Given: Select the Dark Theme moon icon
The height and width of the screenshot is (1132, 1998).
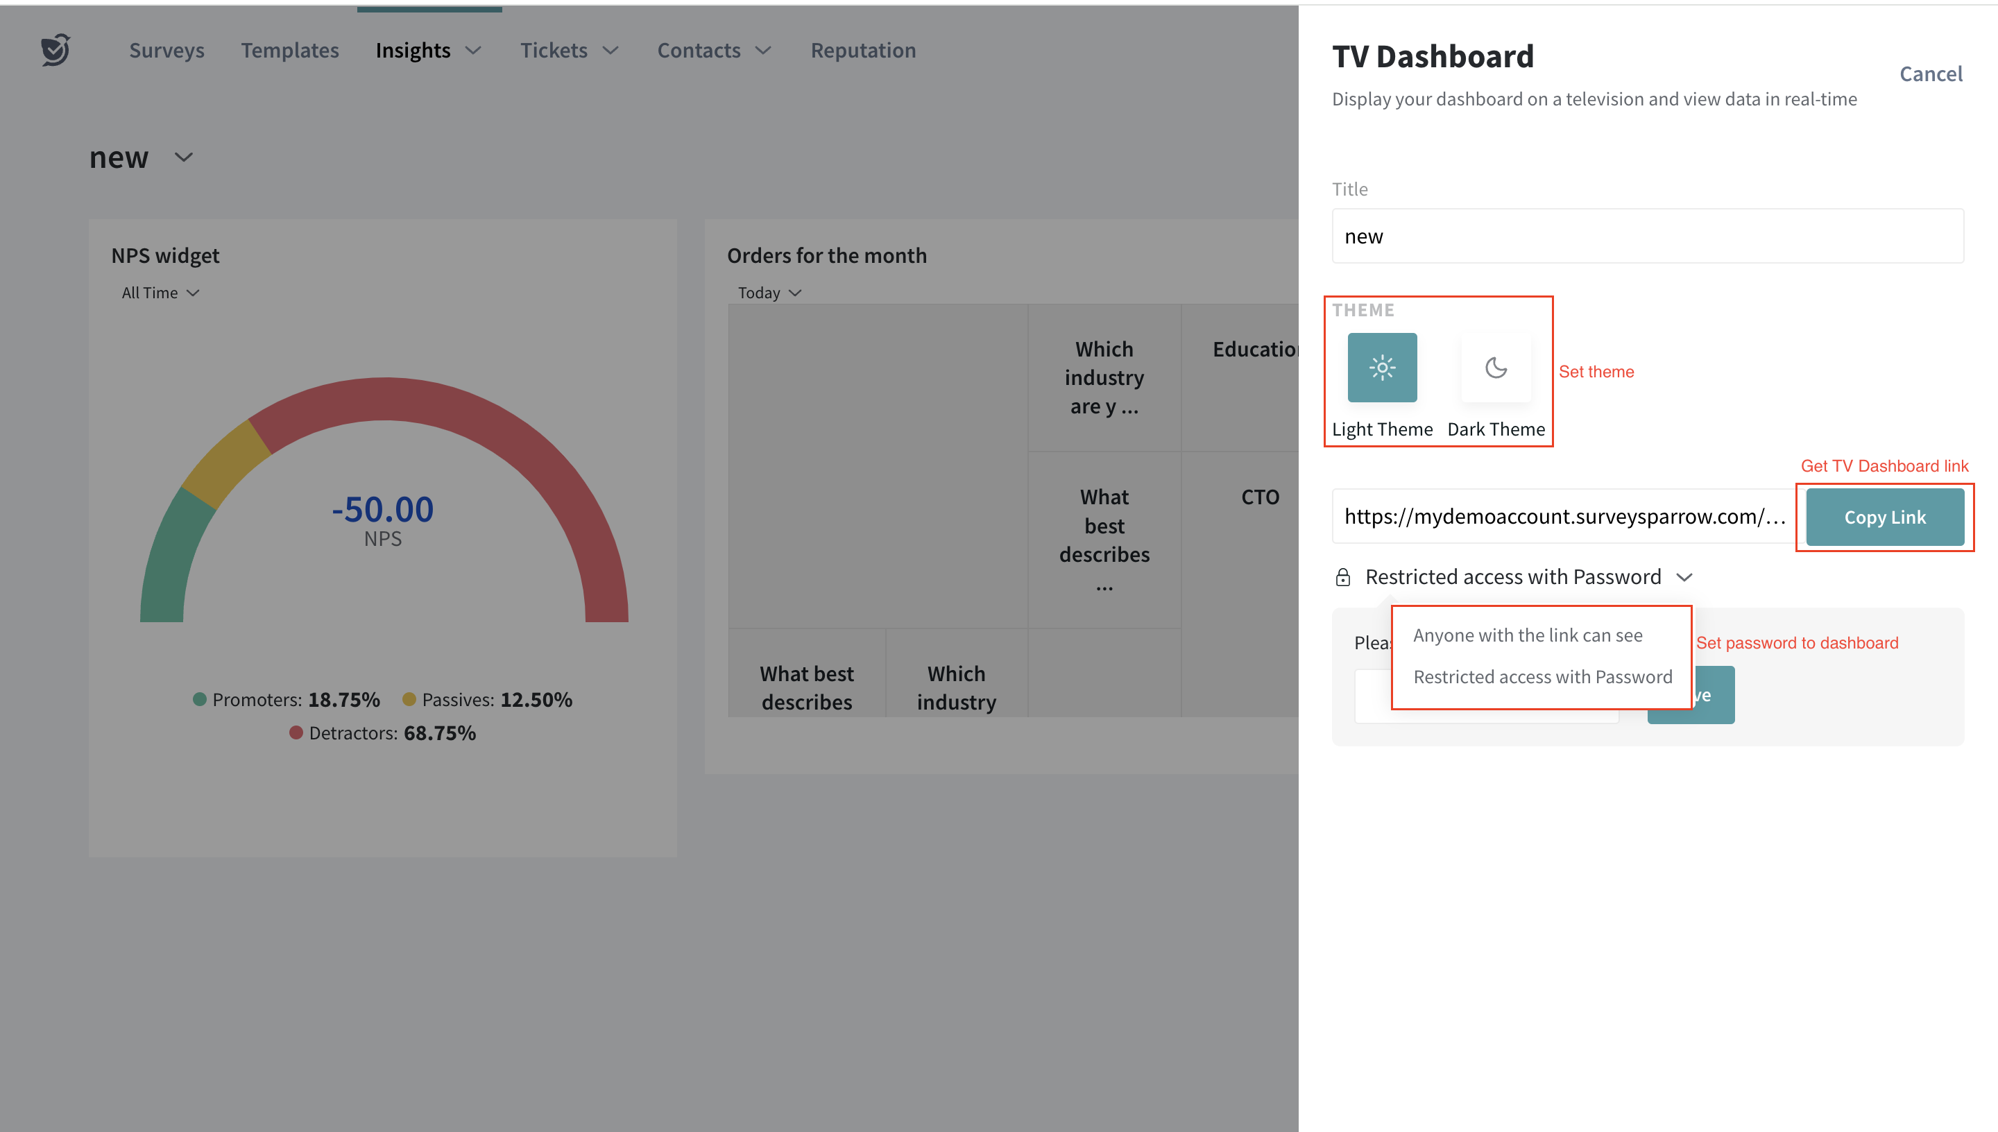Looking at the screenshot, I should tap(1495, 367).
